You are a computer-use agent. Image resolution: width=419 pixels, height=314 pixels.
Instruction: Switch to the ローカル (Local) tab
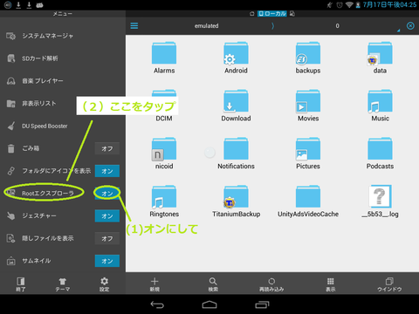(x=272, y=14)
